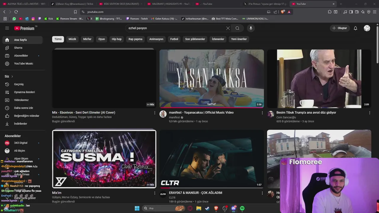379x213 pixels.
Task: Open Abonelikler in the sidebar
Action: point(23,56)
